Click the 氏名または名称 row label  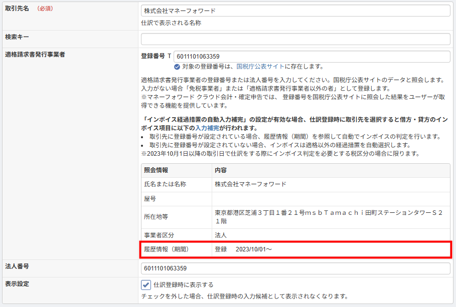165,184
